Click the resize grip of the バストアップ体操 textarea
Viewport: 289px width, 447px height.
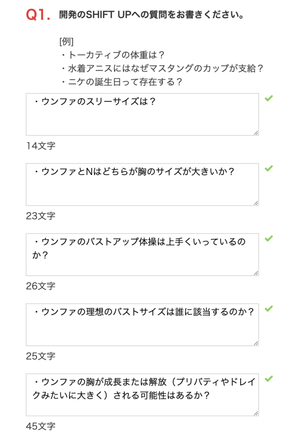click(x=256, y=273)
